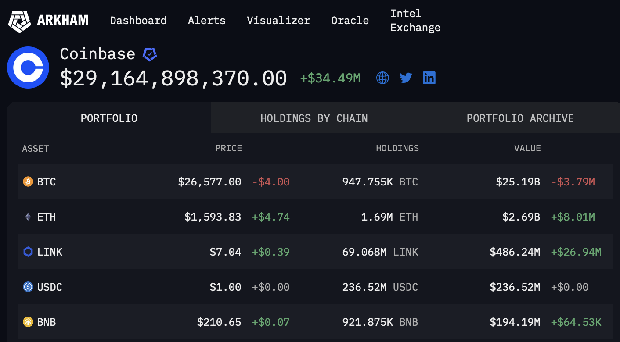Open Coinbase website via globe icon
This screenshot has width=620, height=342.
pyautogui.click(x=382, y=78)
